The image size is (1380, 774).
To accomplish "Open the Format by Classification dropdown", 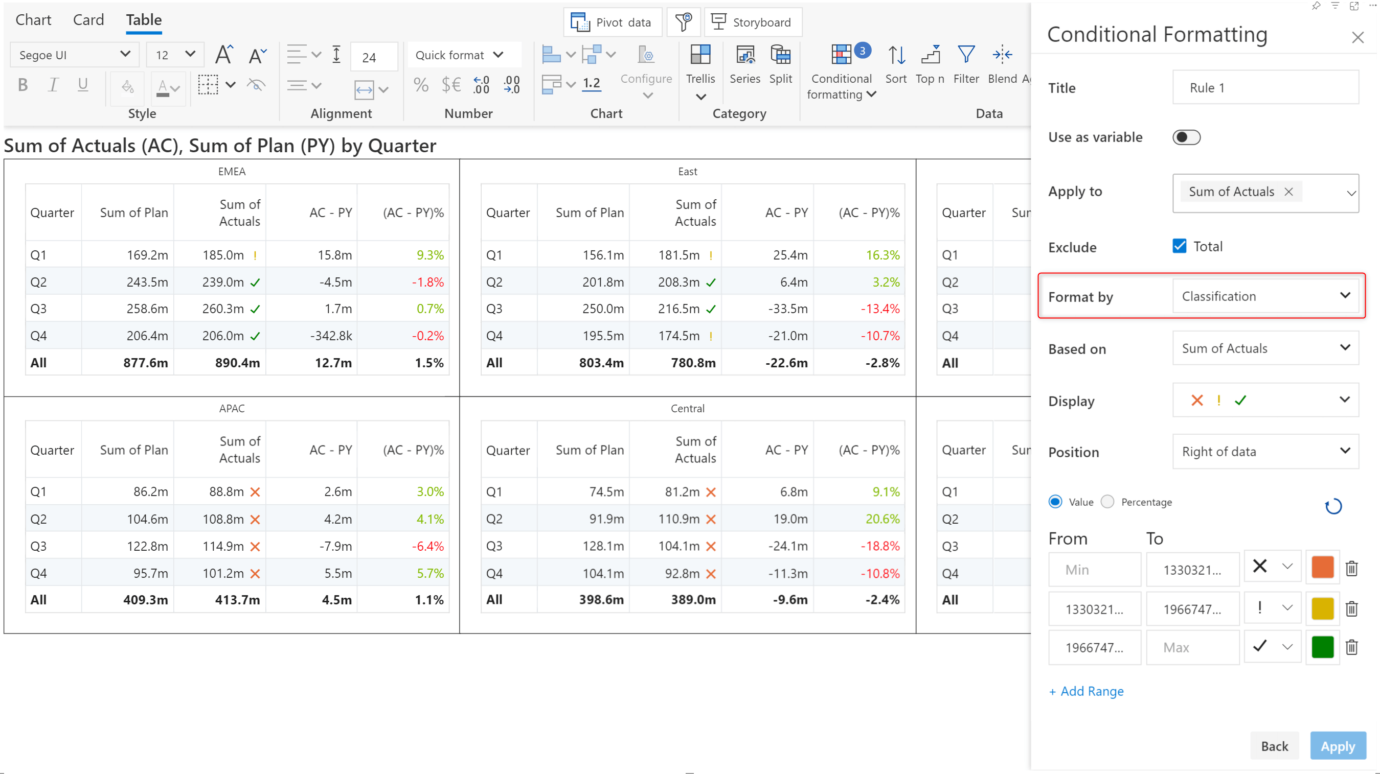I will (x=1265, y=296).
